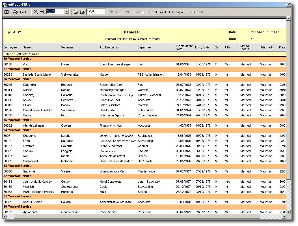Click the horizontal scrollbar left arrow
This screenshot has width=298, height=226.
point(5,217)
